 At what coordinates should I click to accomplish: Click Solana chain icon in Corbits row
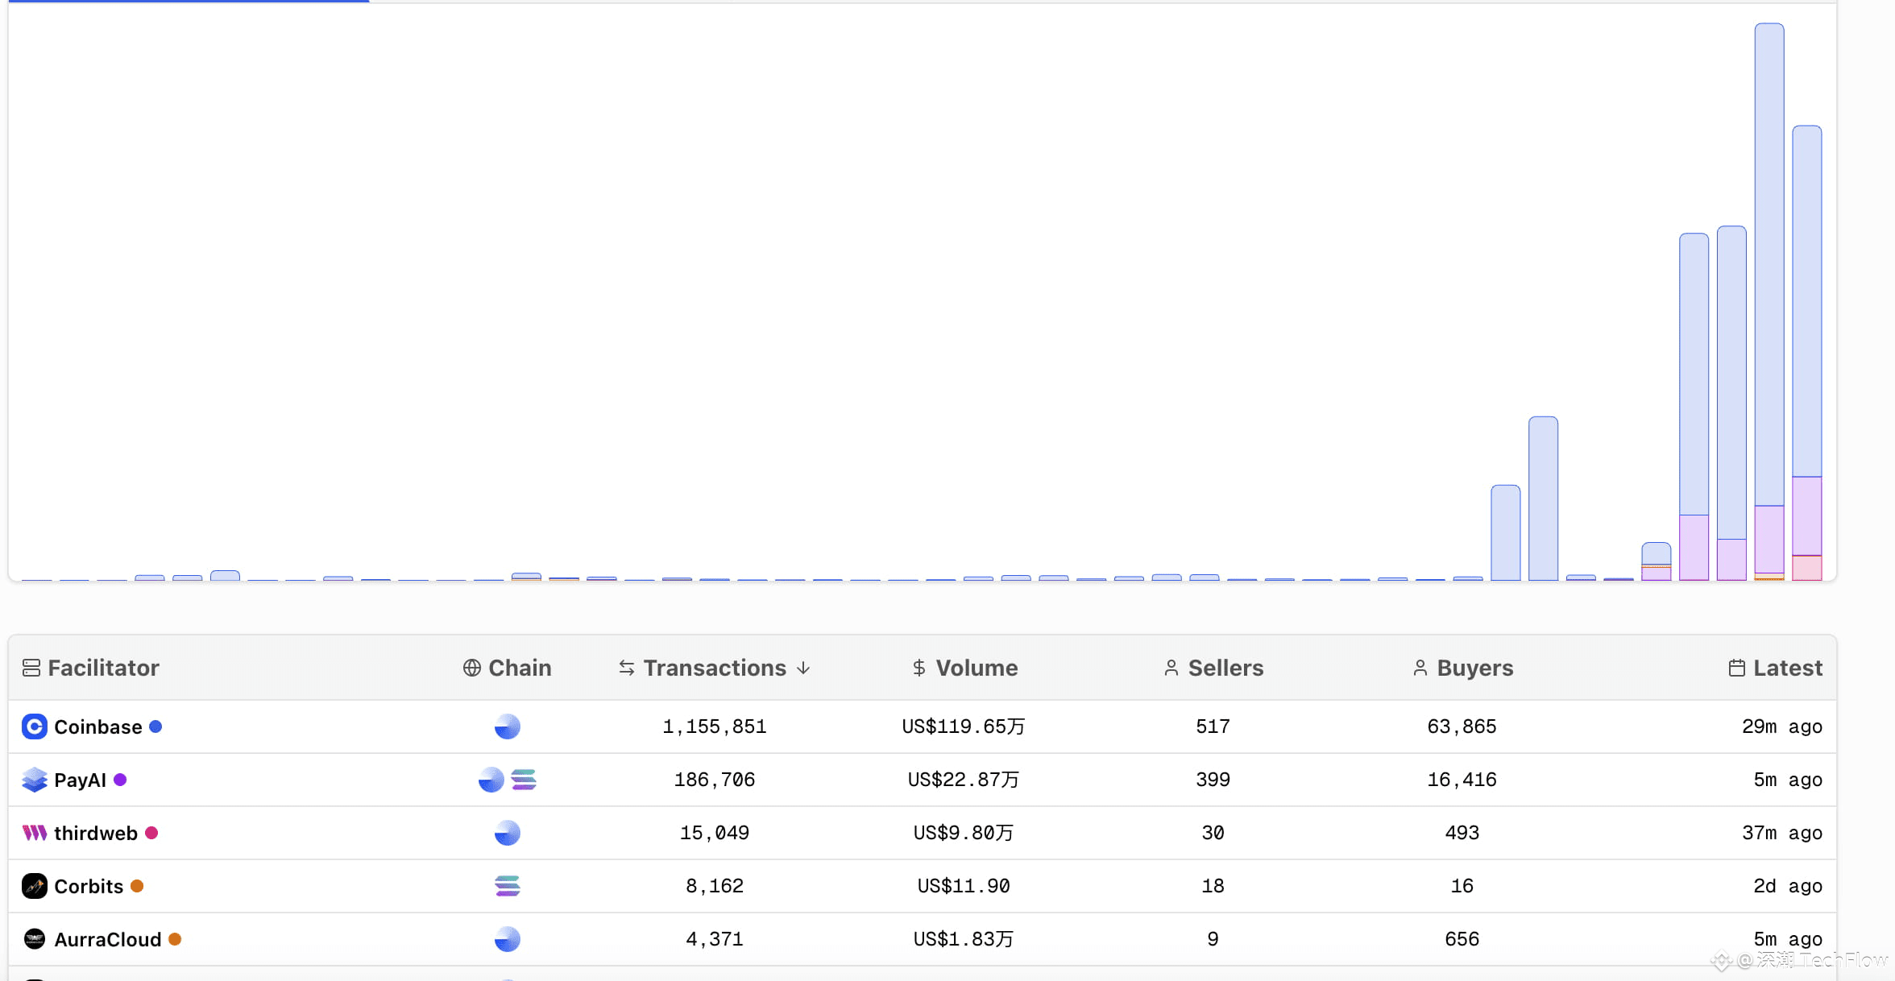click(507, 886)
